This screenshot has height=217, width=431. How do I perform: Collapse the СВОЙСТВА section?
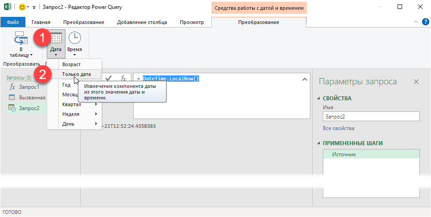(x=318, y=99)
